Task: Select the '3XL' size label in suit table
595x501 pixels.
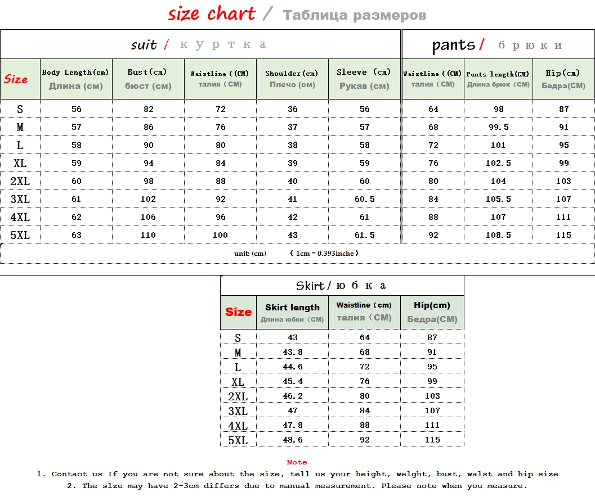Action: [x=20, y=200]
